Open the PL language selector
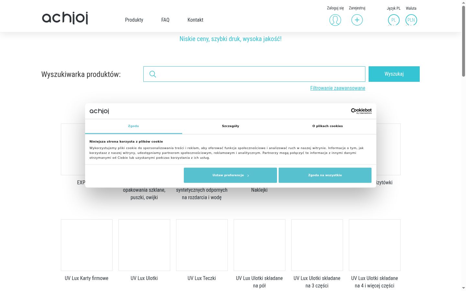466x291 pixels. coord(394,20)
